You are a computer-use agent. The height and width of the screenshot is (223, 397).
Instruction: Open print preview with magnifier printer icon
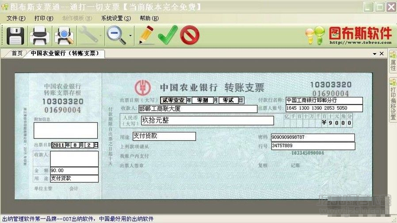[x=64, y=36]
